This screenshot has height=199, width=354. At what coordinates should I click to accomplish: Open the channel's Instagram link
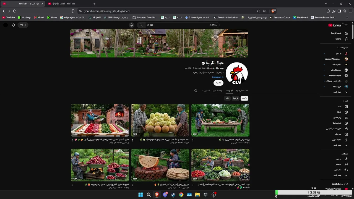coord(217,77)
